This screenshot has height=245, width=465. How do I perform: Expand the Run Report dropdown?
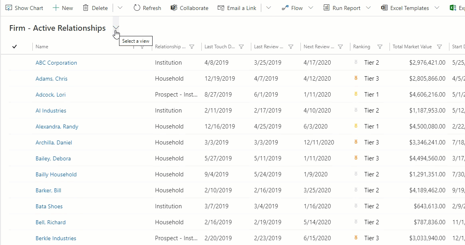coord(368,8)
